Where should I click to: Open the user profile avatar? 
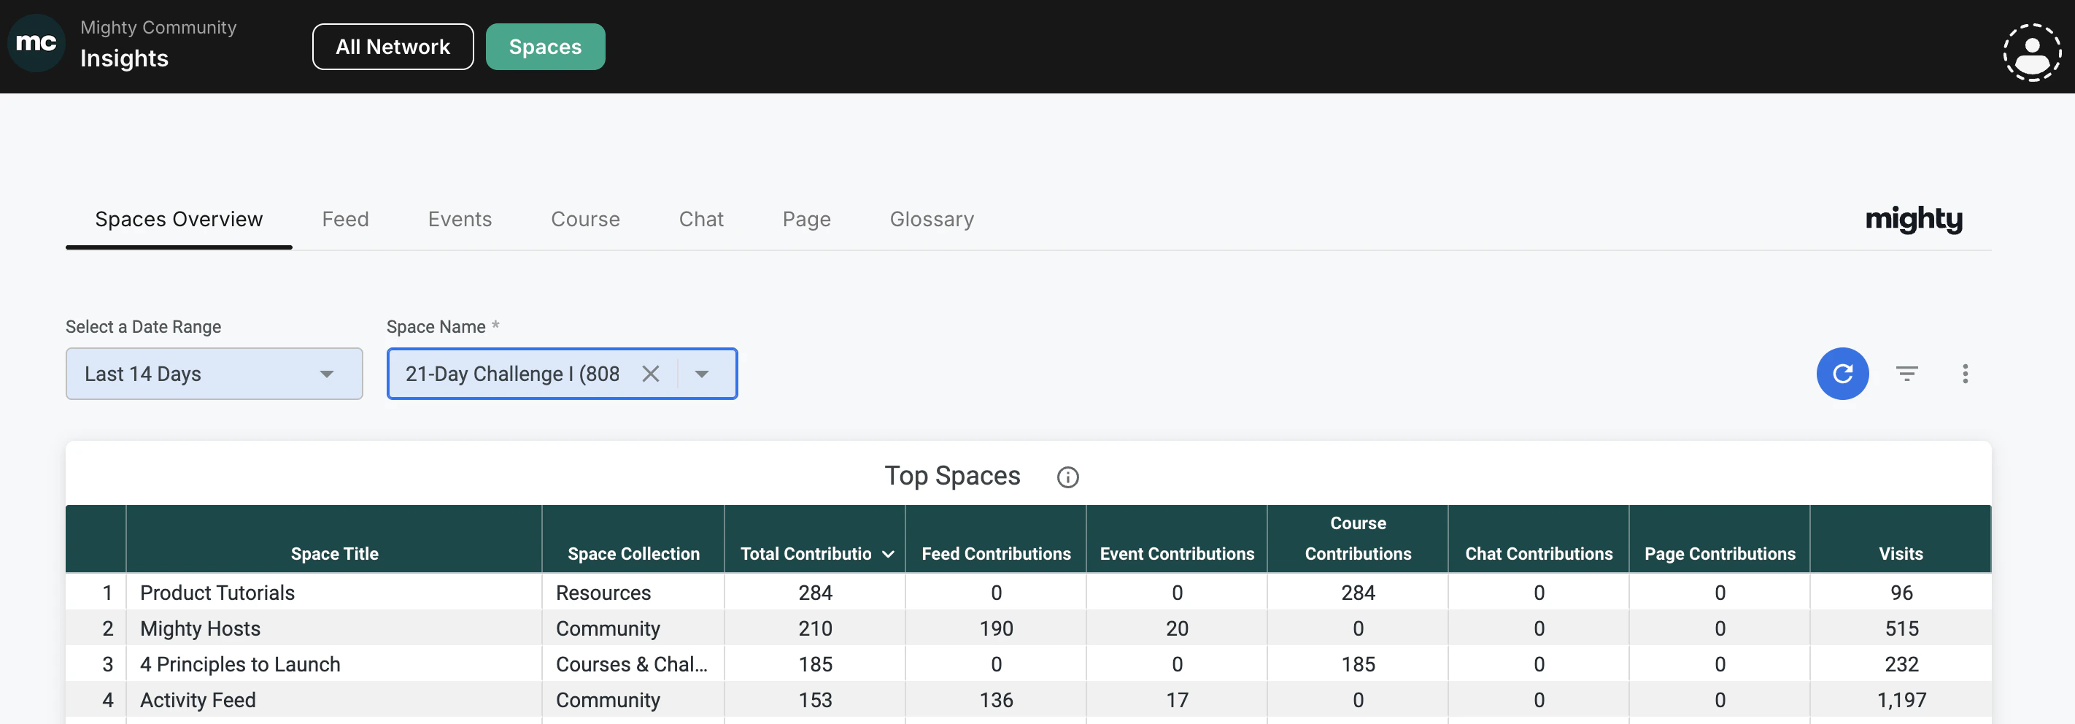[2031, 53]
